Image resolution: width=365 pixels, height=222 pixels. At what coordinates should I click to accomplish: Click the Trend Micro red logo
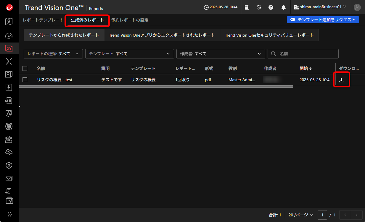click(9, 7)
